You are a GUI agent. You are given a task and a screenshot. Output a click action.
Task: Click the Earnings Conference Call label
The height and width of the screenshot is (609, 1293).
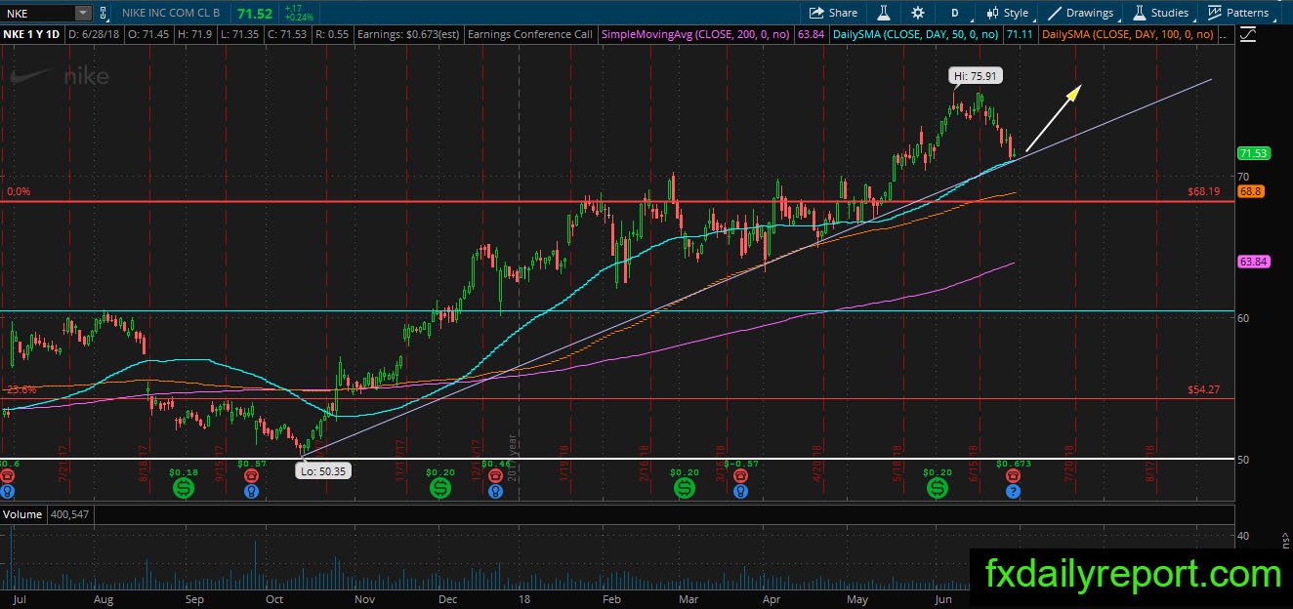point(530,34)
